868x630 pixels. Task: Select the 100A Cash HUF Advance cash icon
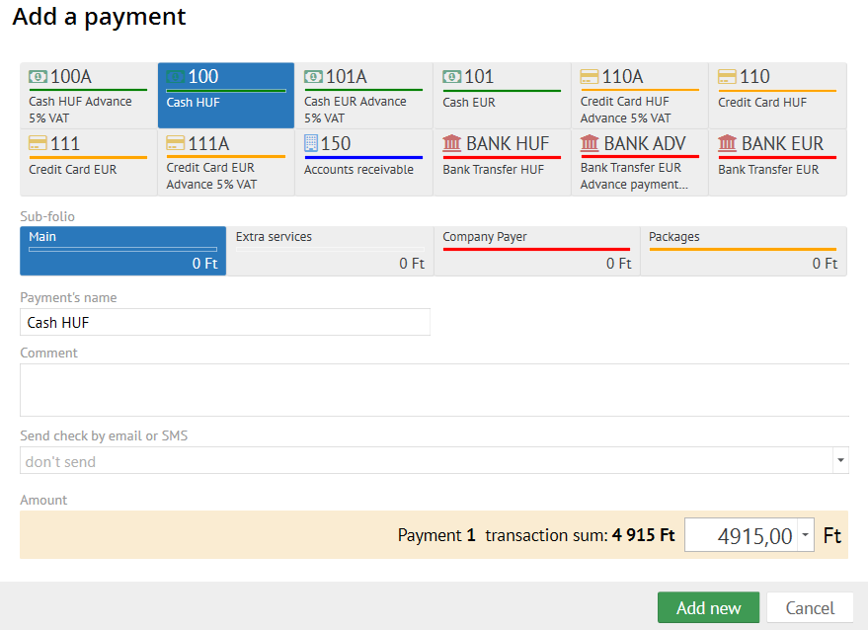click(x=39, y=77)
